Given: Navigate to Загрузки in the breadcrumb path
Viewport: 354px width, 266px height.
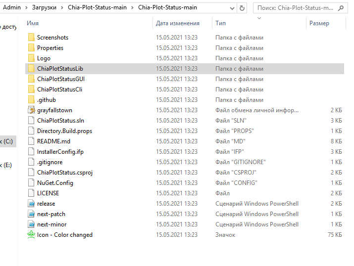Looking at the screenshot, I should pos(48,8).
